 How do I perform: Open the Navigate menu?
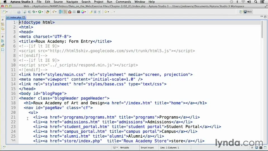coord(72,2)
